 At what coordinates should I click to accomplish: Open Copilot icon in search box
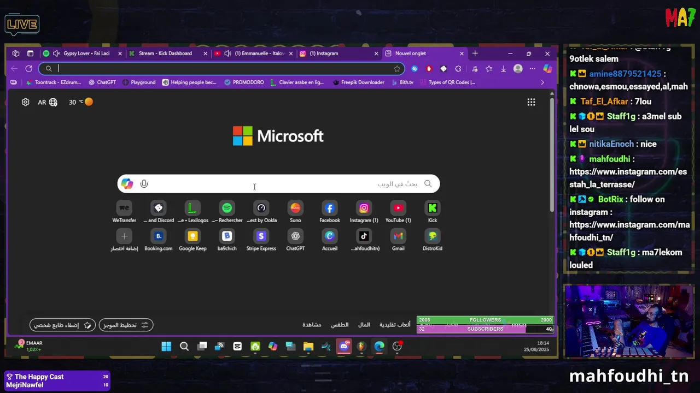click(127, 184)
